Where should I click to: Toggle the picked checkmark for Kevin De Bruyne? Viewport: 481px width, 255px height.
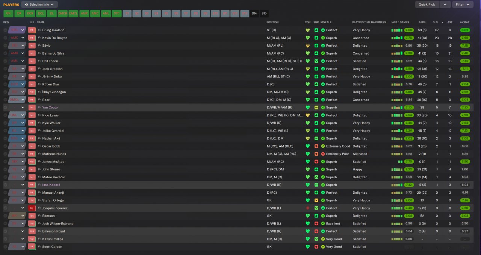5,38
